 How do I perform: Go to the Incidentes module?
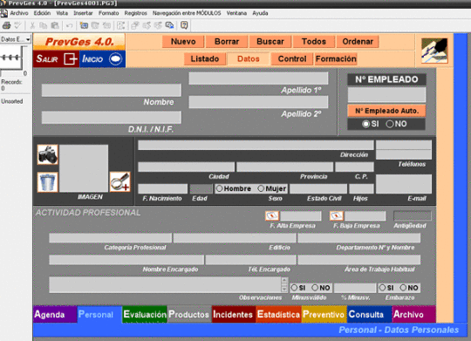234,314
